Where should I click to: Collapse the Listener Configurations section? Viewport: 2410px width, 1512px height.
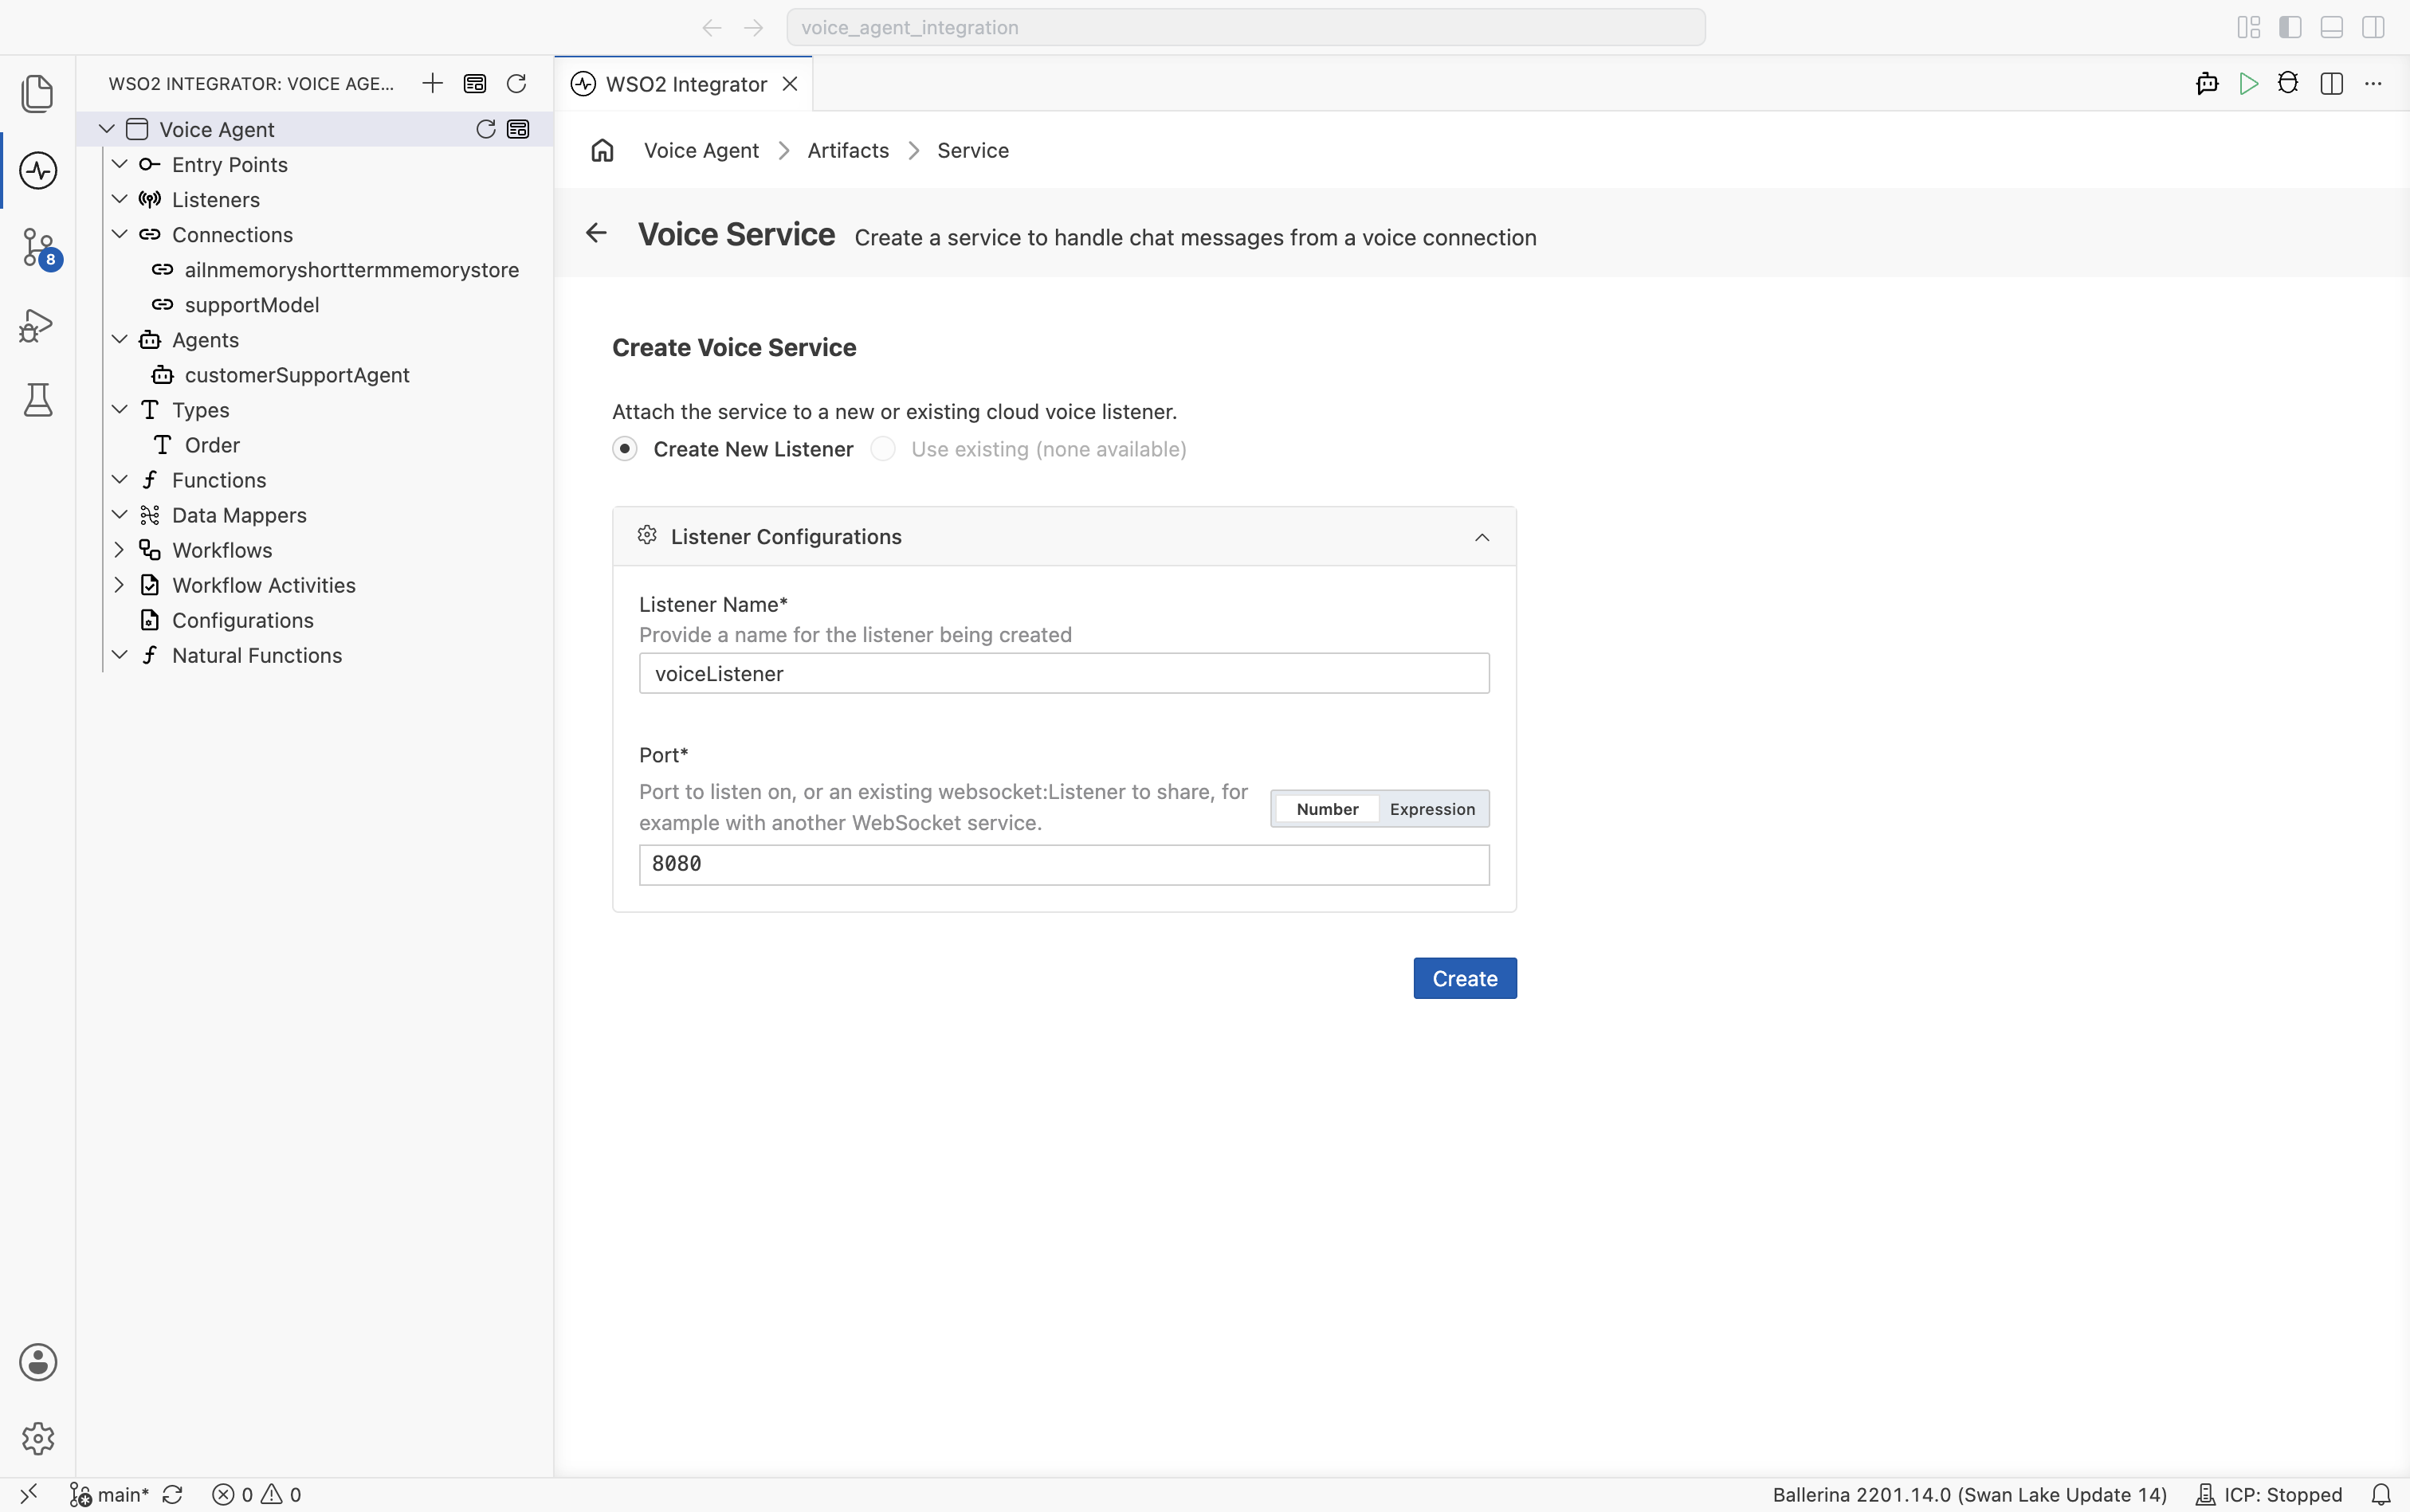tap(1482, 537)
